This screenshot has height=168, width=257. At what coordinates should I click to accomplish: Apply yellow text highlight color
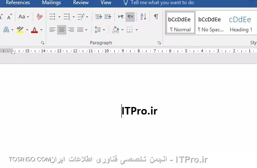(20, 30)
